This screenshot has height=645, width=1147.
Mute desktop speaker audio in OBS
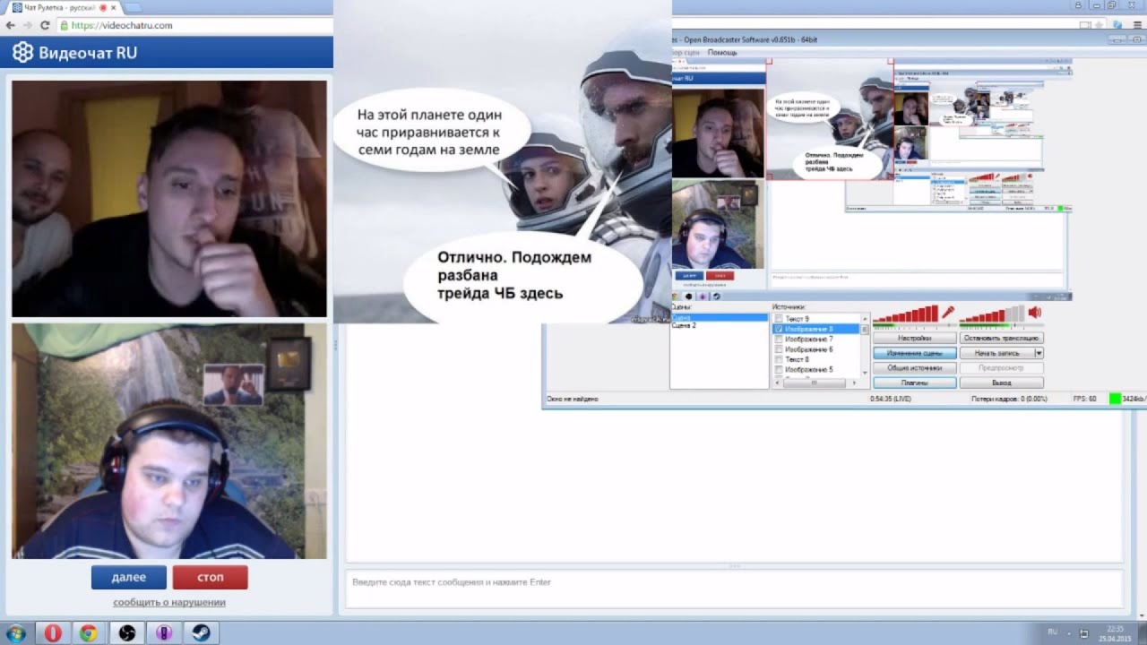tap(1034, 313)
